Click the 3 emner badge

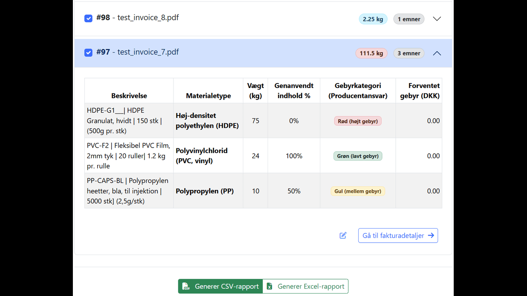[408, 53]
